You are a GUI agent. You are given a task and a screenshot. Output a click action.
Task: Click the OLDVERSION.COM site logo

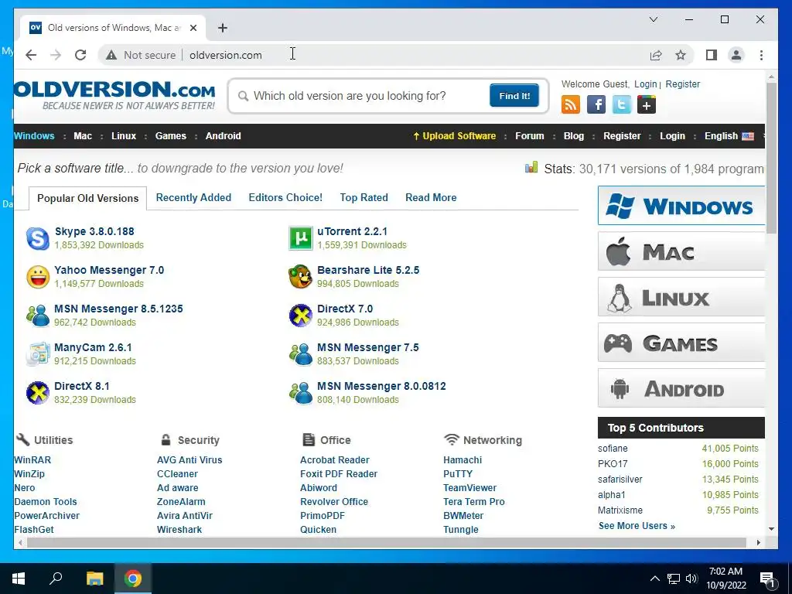click(x=114, y=95)
